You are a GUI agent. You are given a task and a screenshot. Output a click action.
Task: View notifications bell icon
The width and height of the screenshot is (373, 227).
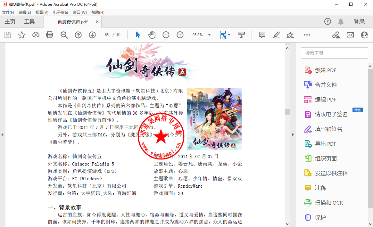341,22
